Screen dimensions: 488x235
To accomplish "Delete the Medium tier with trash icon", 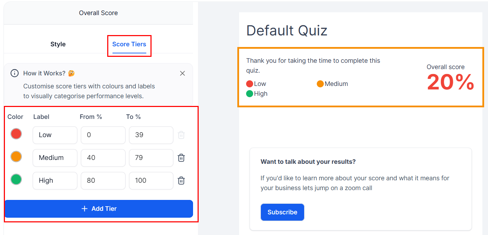I will click(181, 158).
